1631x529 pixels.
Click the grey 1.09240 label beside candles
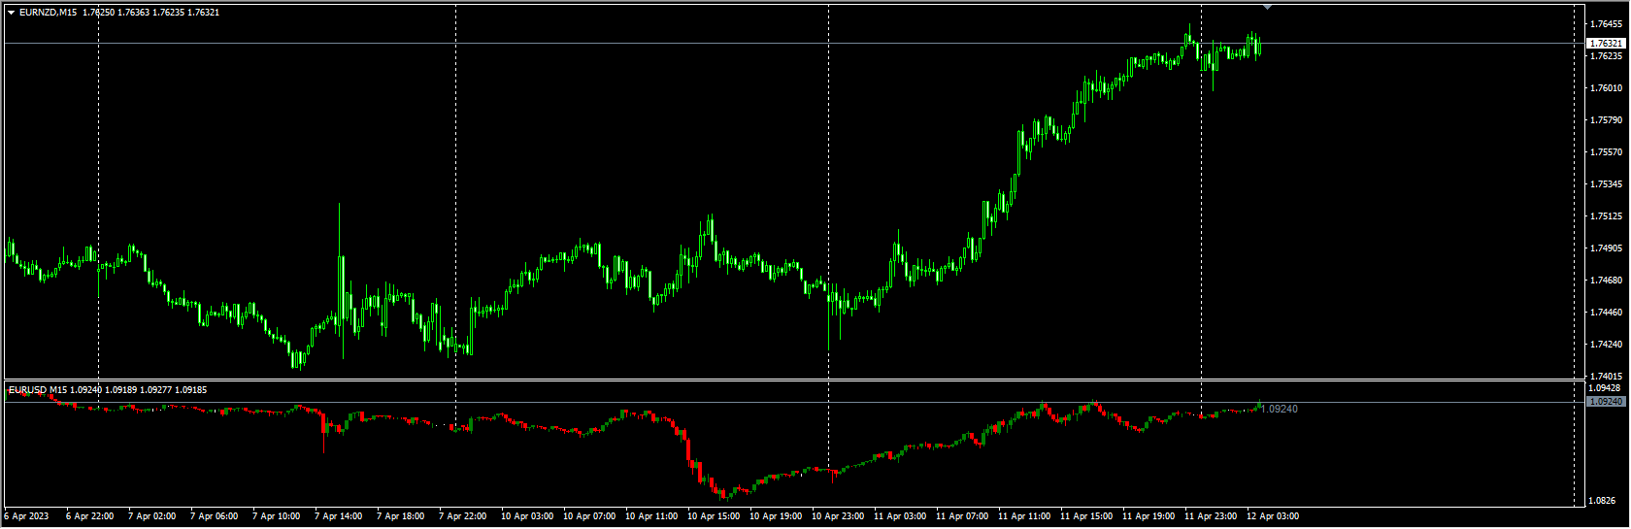(1281, 409)
